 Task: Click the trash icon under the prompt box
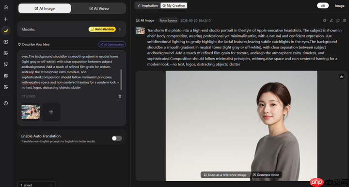[x=120, y=96]
